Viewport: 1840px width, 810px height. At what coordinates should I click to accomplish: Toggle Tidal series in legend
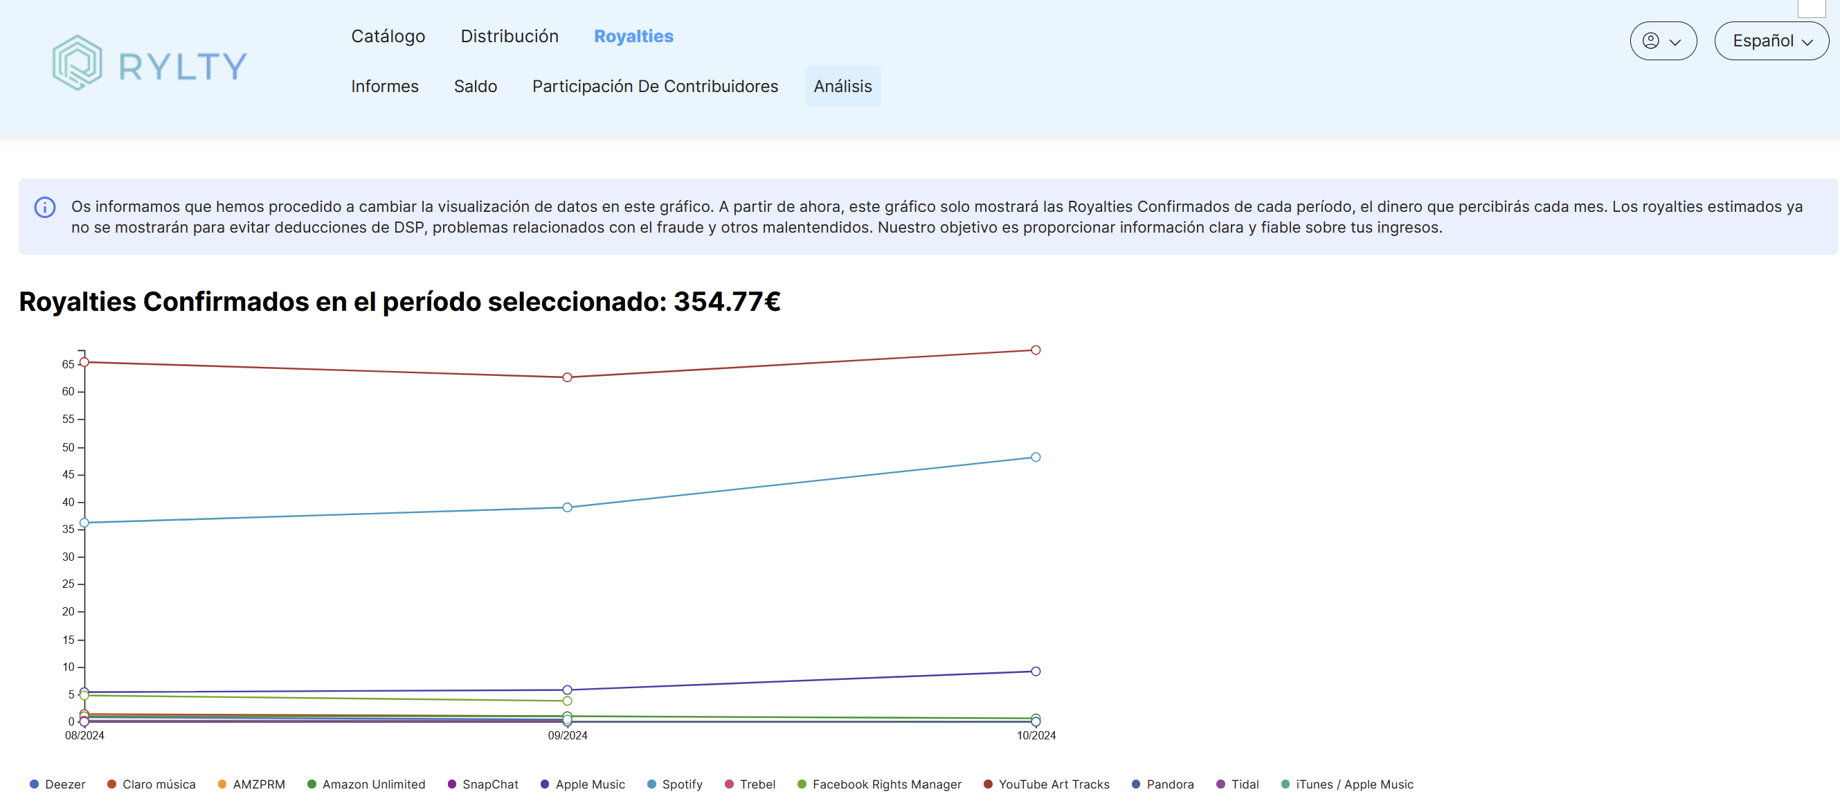pos(1238,784)
